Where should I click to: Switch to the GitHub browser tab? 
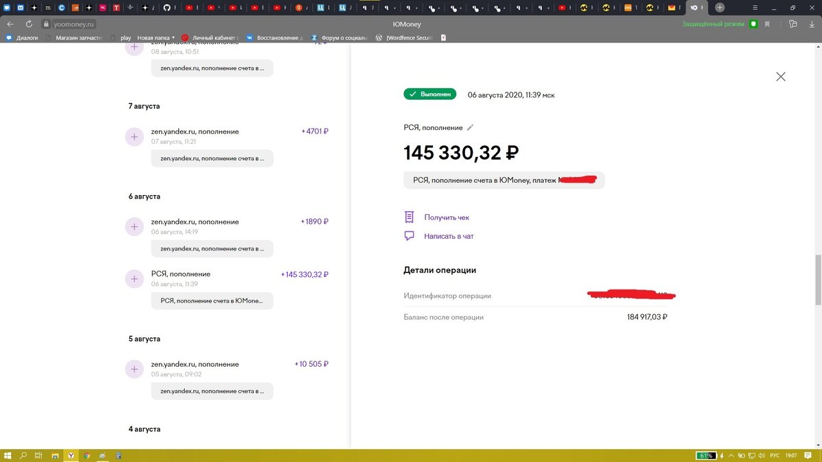[x=169, y=8]
